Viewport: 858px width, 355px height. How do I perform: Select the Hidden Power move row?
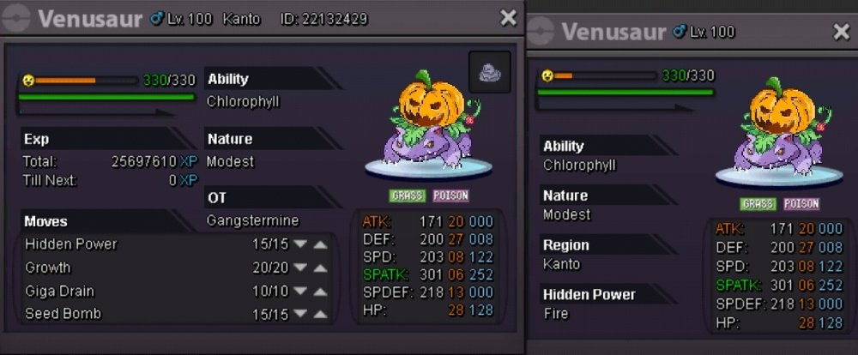pyautogui.click(x=176, y=244)
